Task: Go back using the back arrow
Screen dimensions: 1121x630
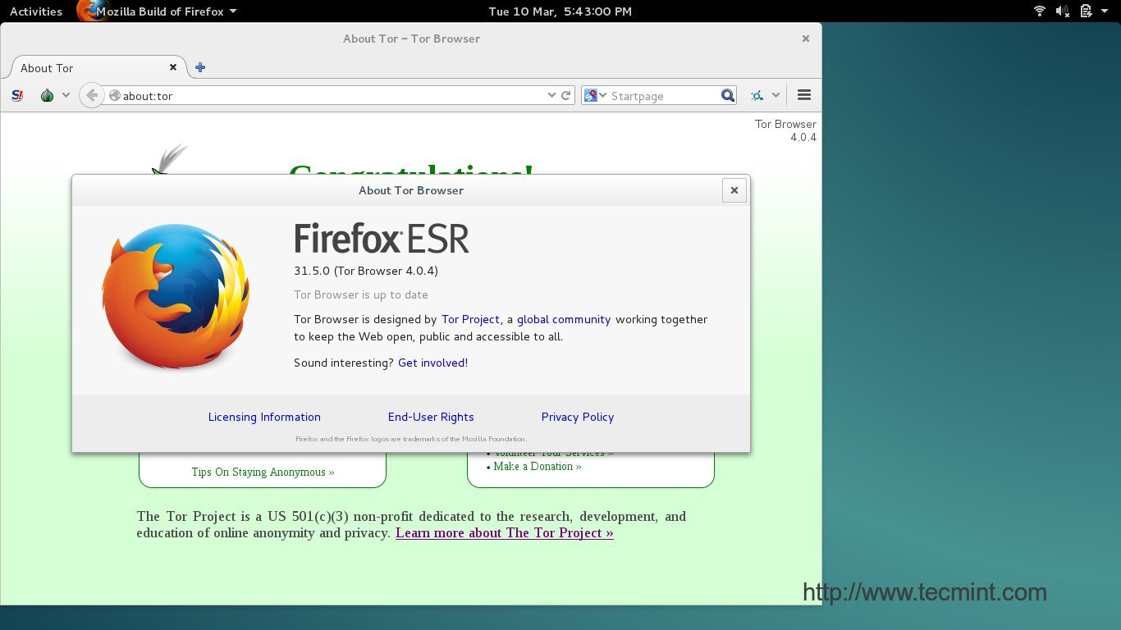Action: point(92,96)
